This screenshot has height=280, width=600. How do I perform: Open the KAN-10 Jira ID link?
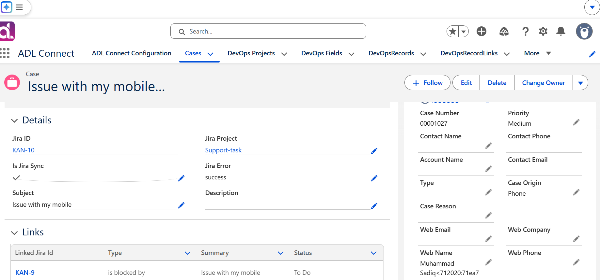24,150
